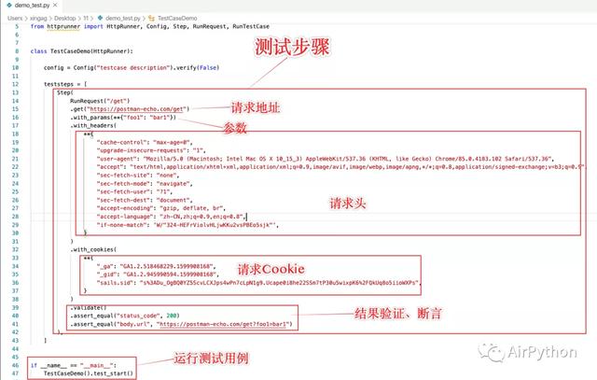
Task: Click the "user-agent" header line
Action: 326,159
